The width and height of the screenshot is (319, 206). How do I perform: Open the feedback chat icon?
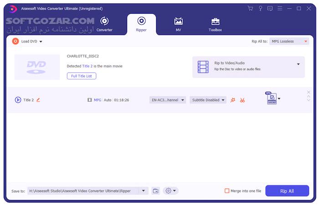[270, 9]
